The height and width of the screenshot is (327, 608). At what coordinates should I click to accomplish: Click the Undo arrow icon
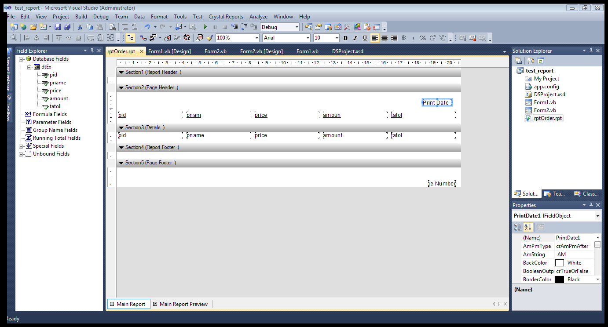pyautogui.click(x=147, y=27)
